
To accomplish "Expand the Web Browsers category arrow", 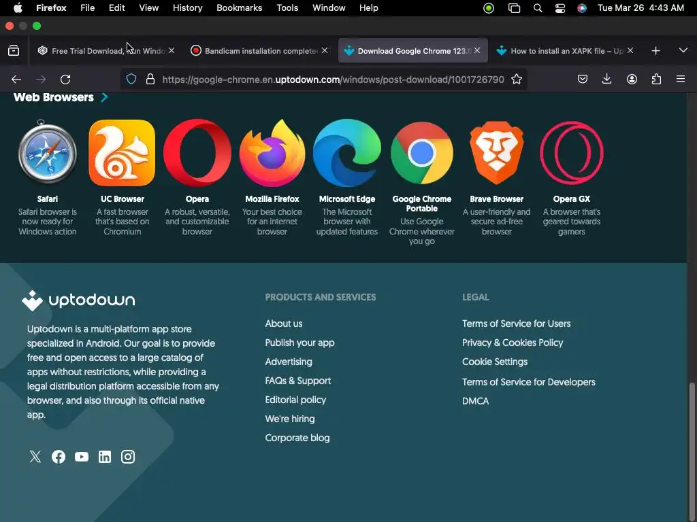I will pyautogui.click(x=104, y=97).
